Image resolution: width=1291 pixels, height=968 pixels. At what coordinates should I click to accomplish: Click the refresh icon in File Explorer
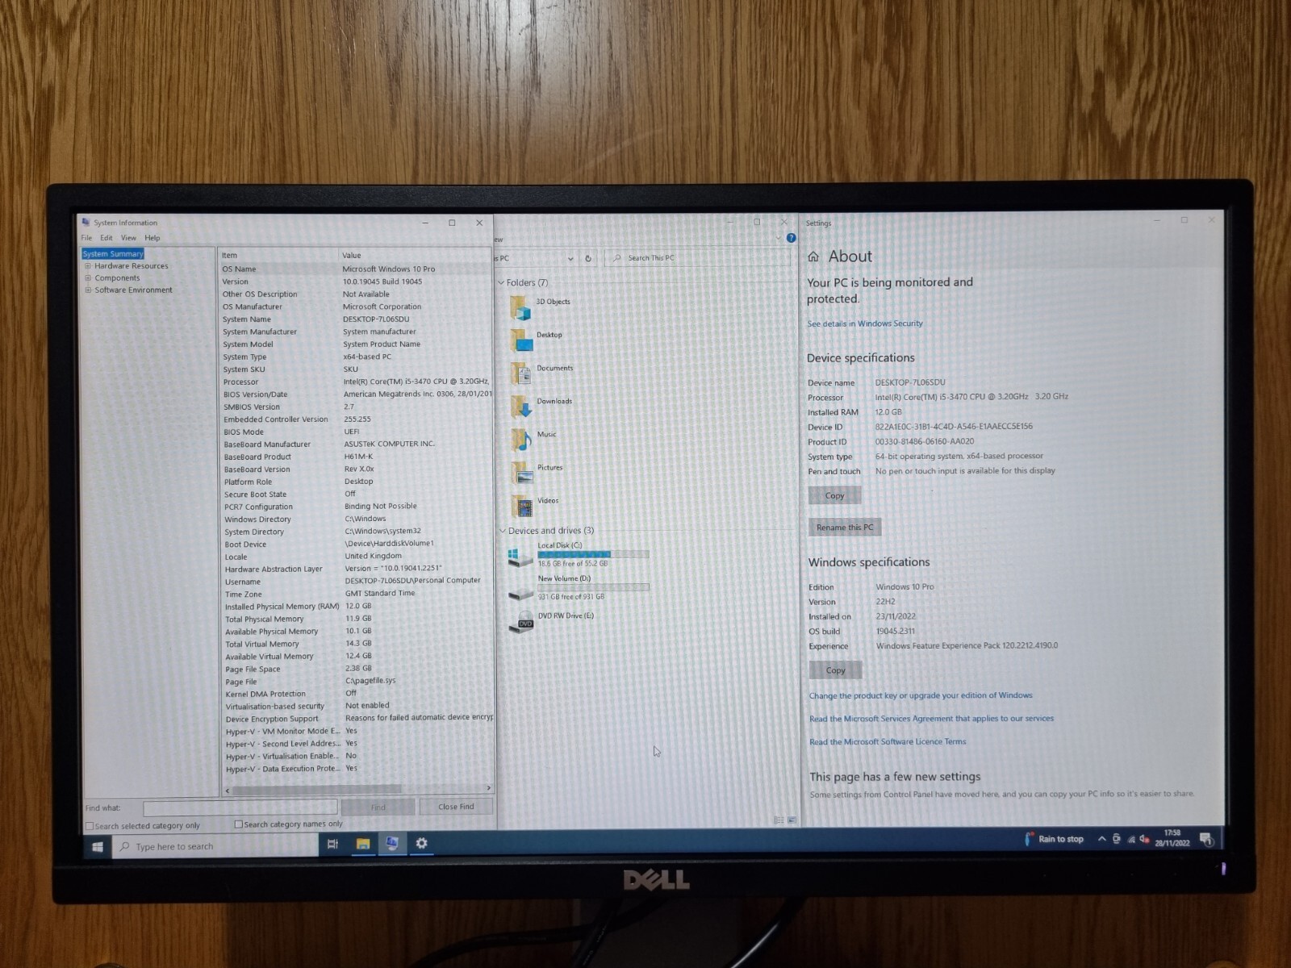click(x=588, y=259)
